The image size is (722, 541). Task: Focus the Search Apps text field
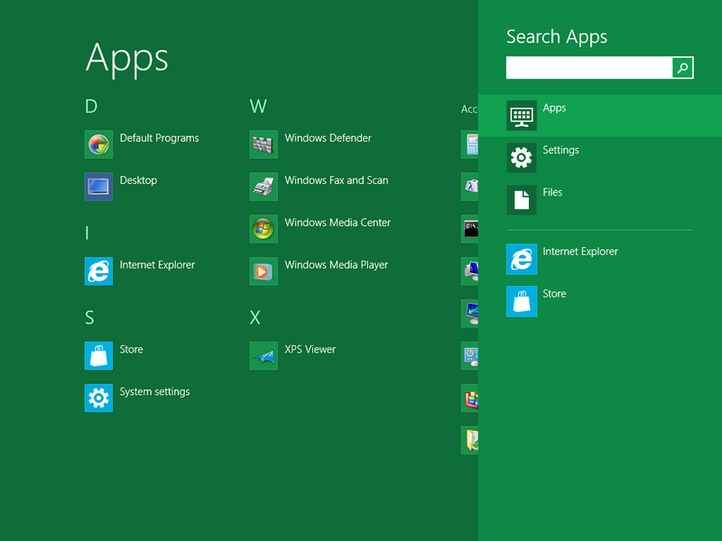coord(588,68)
